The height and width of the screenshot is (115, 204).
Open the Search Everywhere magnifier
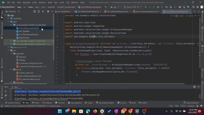coord(193,7)
